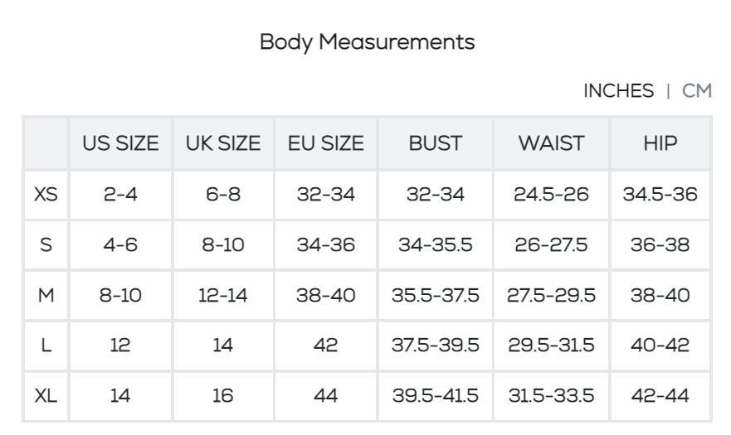This screenshot has width=731, height=435.
Task: Select the S size row label
Action: (46, 245)
